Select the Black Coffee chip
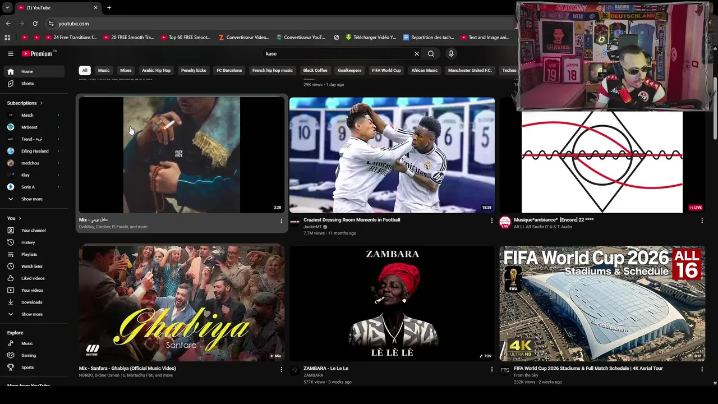Screen dimensions: 718x404 pyautogui.click(x=315, y=71)
